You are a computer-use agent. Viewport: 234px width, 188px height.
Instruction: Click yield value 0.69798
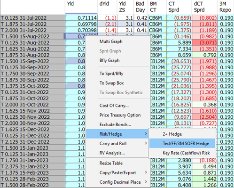click(x=81, y=24)
